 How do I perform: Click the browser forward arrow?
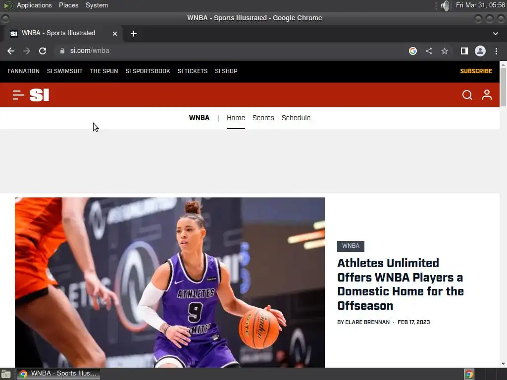27,51
